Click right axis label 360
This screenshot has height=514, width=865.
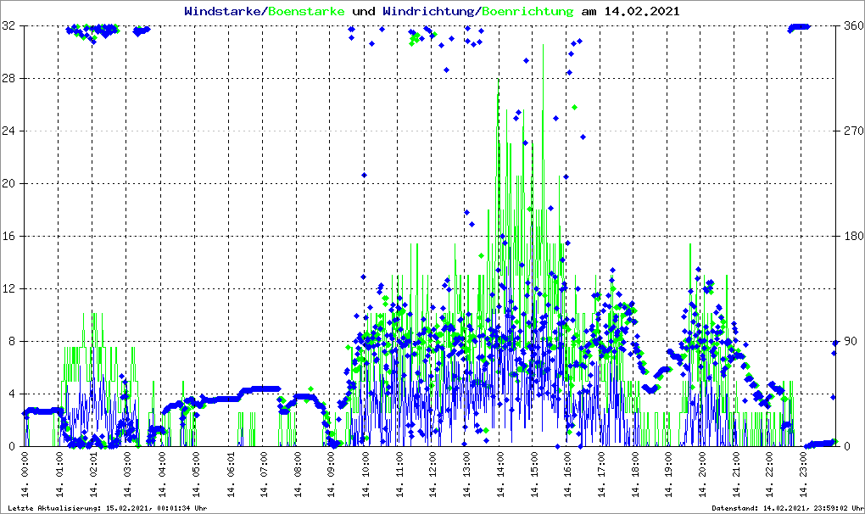click(x=854, y=26)
